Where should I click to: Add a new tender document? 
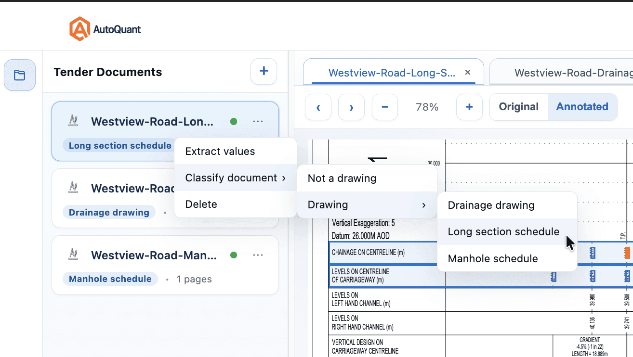pos(264,71)
